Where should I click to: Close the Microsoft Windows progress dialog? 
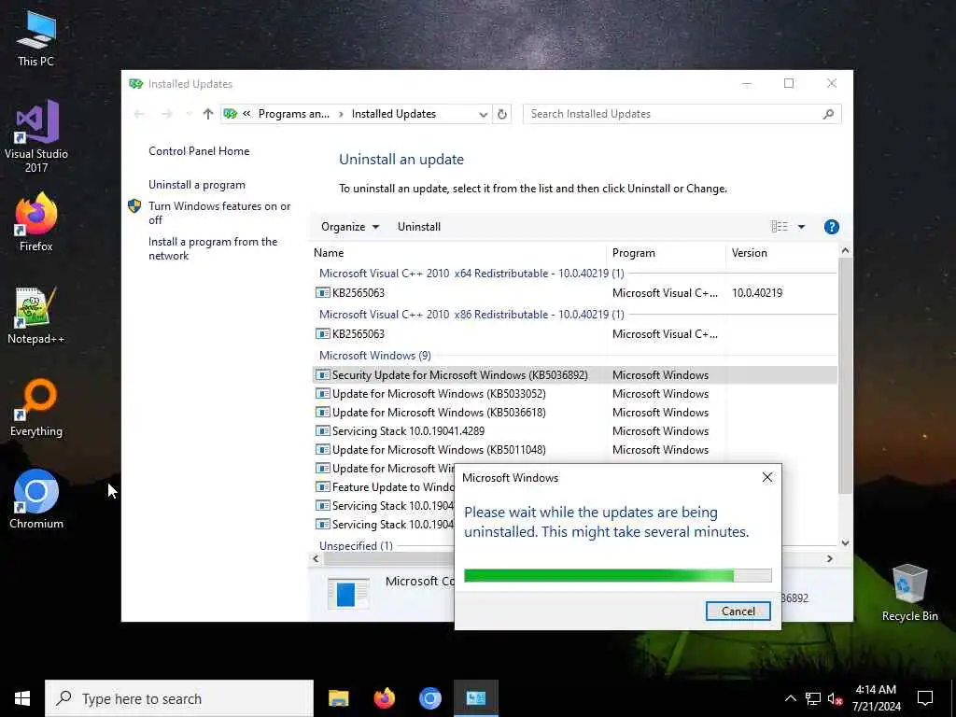pyautogui.click(x=767, y=477)
